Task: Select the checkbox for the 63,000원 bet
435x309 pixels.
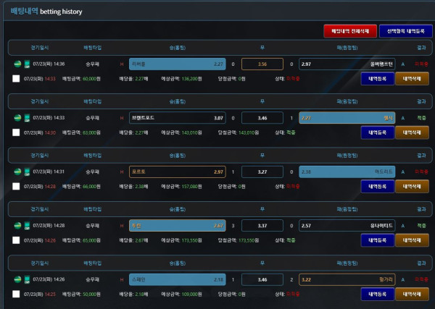Action: point(16,132)
